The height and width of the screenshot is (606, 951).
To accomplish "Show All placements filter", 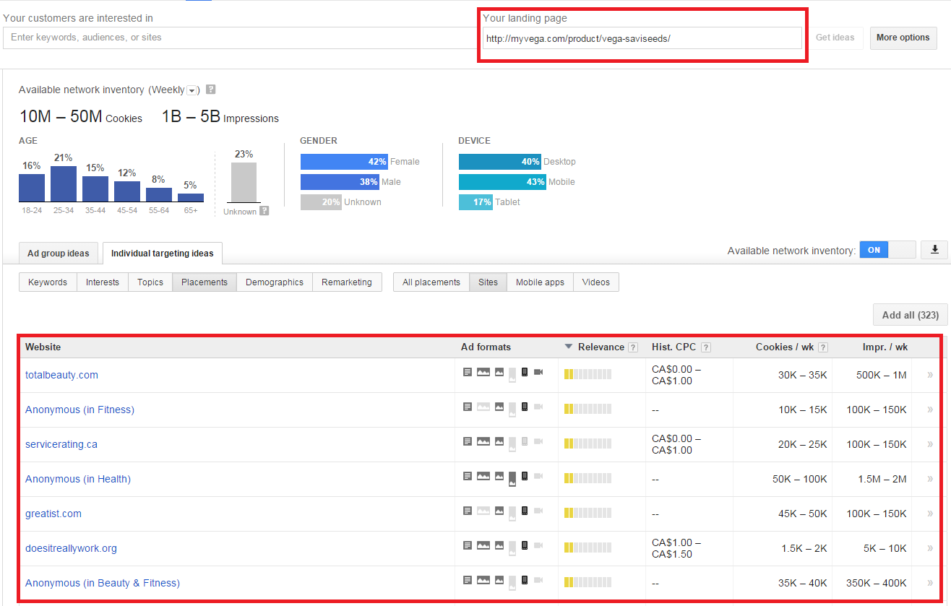I will [x=431, y=282].
